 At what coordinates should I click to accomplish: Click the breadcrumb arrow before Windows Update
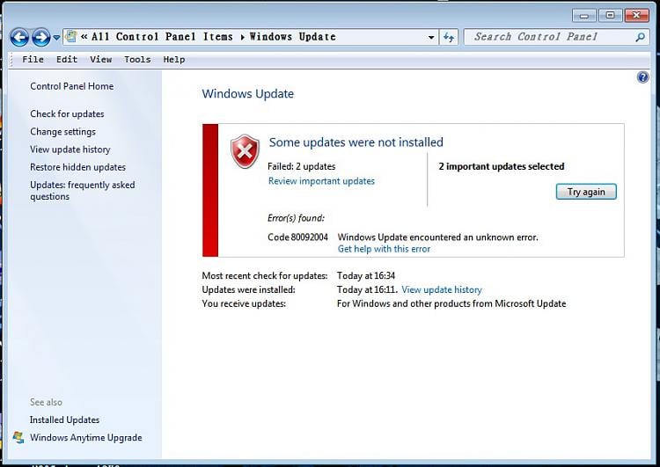pyautogui.click(x=243, y=37)
